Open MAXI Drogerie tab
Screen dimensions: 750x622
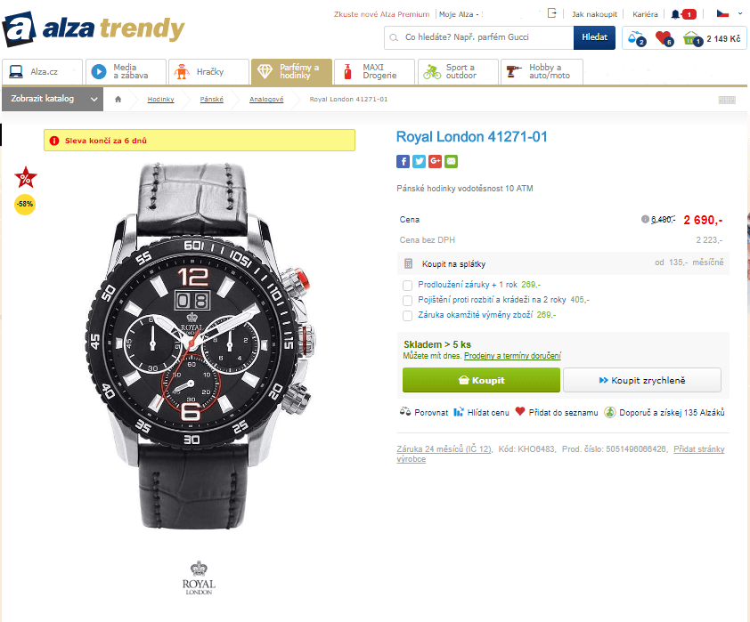click(x=374, y=72)
